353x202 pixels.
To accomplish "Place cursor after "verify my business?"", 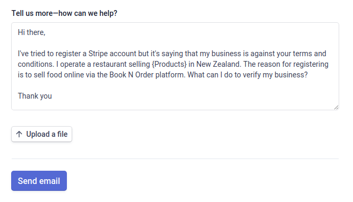I will coord(308,75).
